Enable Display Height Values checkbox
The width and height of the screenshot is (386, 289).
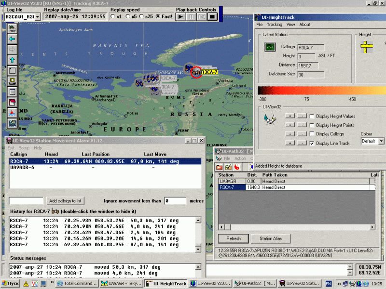[x=312, y=116]
